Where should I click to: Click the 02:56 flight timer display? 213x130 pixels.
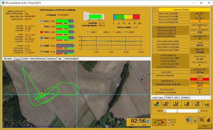[x=138, y=121]
